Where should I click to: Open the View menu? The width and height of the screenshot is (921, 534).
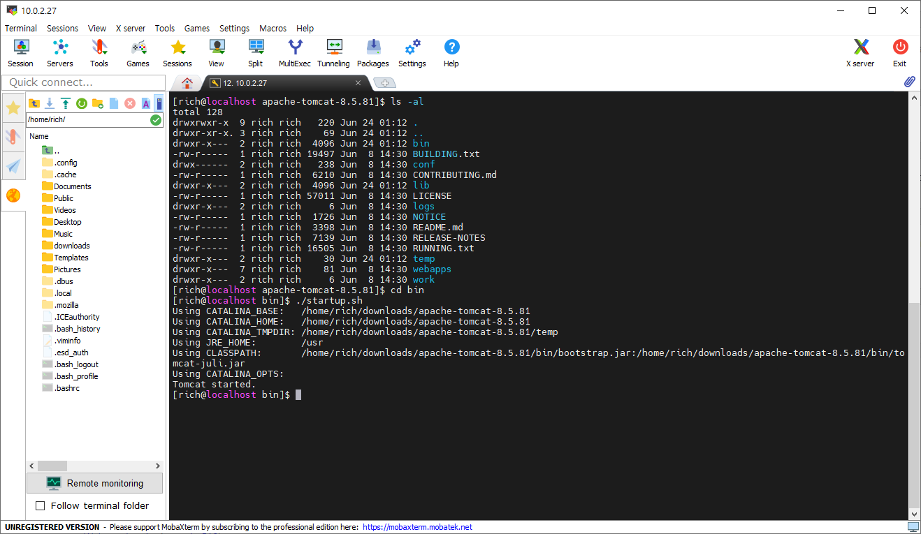point(97,29)
